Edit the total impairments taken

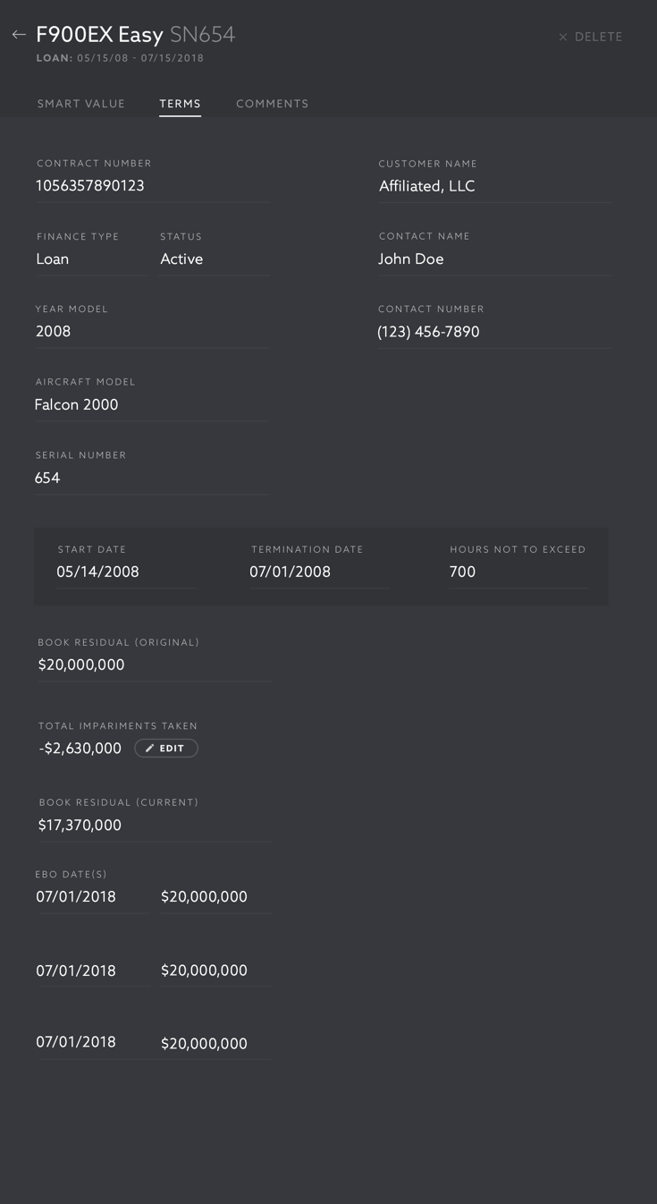point(166,749)
